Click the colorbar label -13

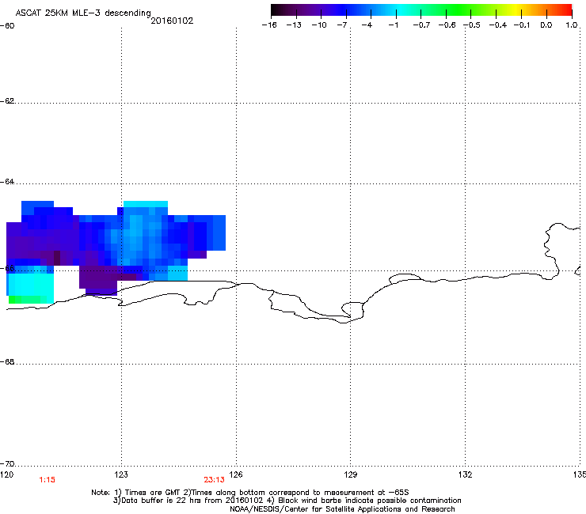coord(294,25)
